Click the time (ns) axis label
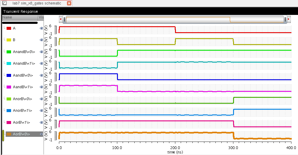This screenshot has height=155, width=298. [x=175, y=152]
